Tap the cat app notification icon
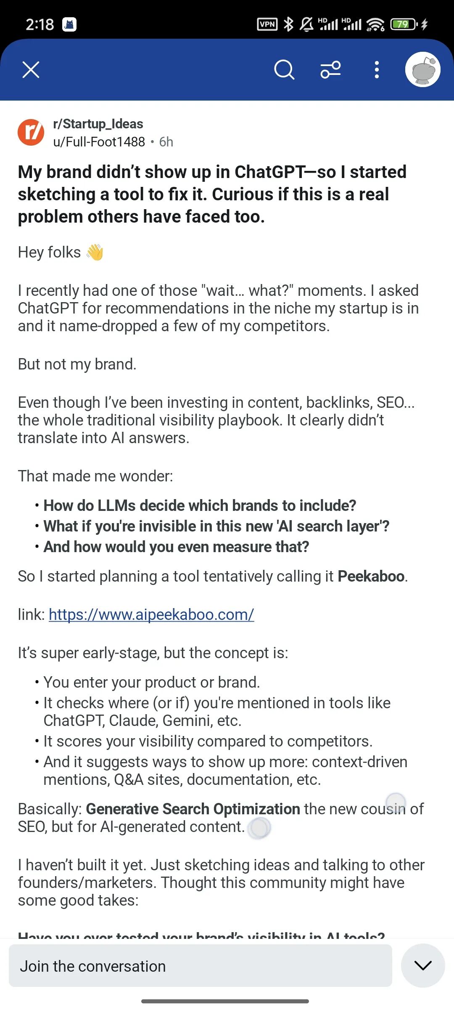The image size is (454, 1010). 69,25
